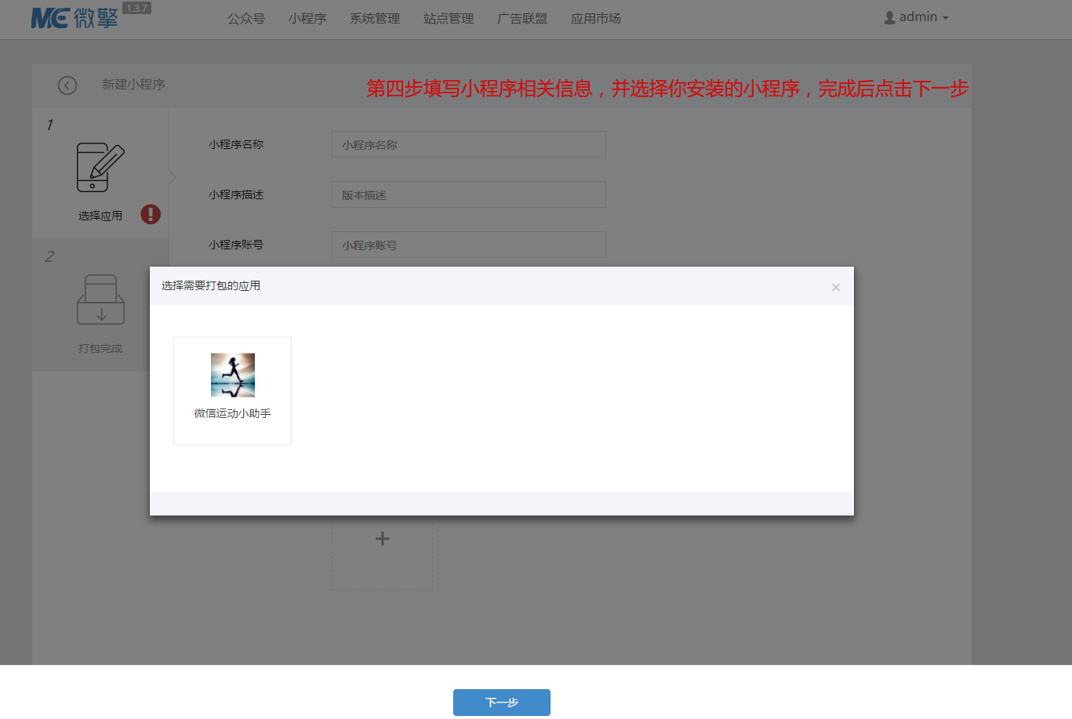Click the 下一步 button
Viewport: 1072px width, 719px height.
(502, 703)
